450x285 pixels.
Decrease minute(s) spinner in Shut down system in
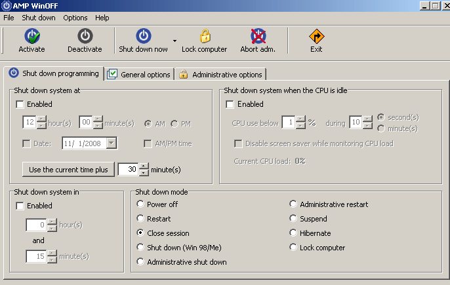[x=52, y=259]
